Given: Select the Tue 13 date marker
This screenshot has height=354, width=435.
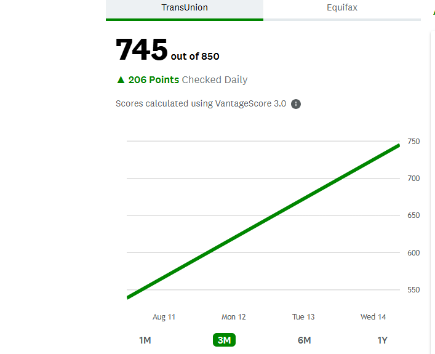Looking at the screenshot, I should [303, 317].
